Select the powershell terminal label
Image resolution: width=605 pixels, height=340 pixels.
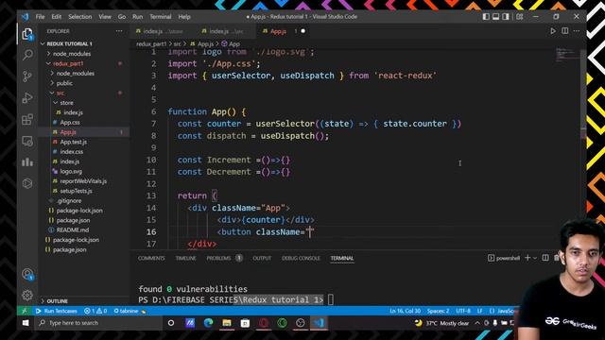504,258
